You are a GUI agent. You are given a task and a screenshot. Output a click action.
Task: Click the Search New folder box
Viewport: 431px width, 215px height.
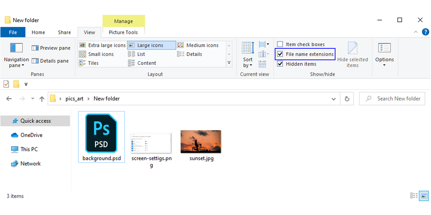pos(392,99)
